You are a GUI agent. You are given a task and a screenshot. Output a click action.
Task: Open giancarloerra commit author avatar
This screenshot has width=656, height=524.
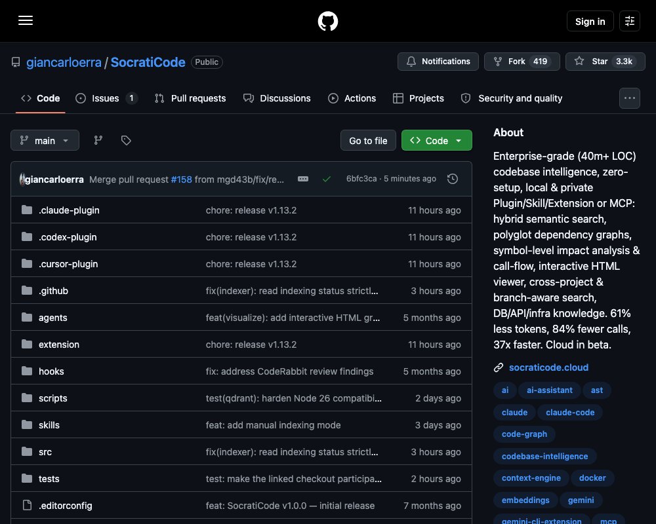pos(22,179)
